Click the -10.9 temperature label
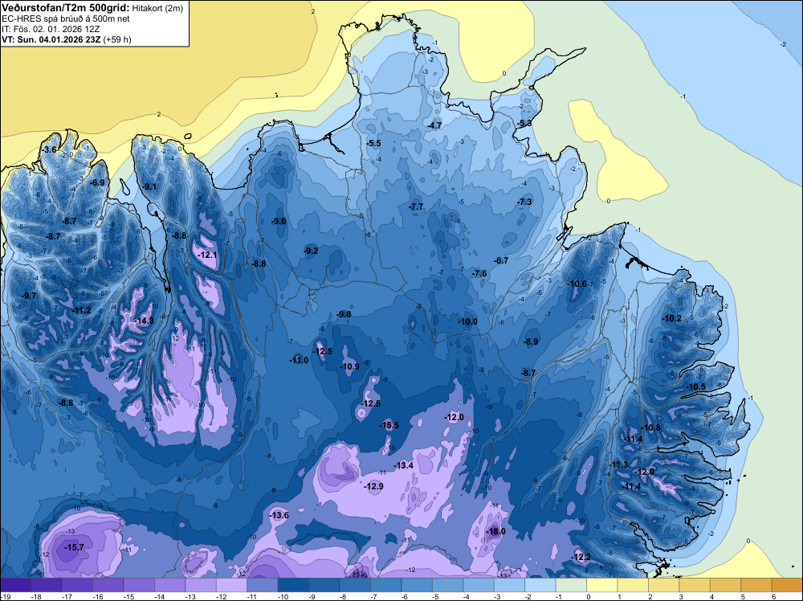The width and height of the screenshot is (803, 601). point(349,366)
